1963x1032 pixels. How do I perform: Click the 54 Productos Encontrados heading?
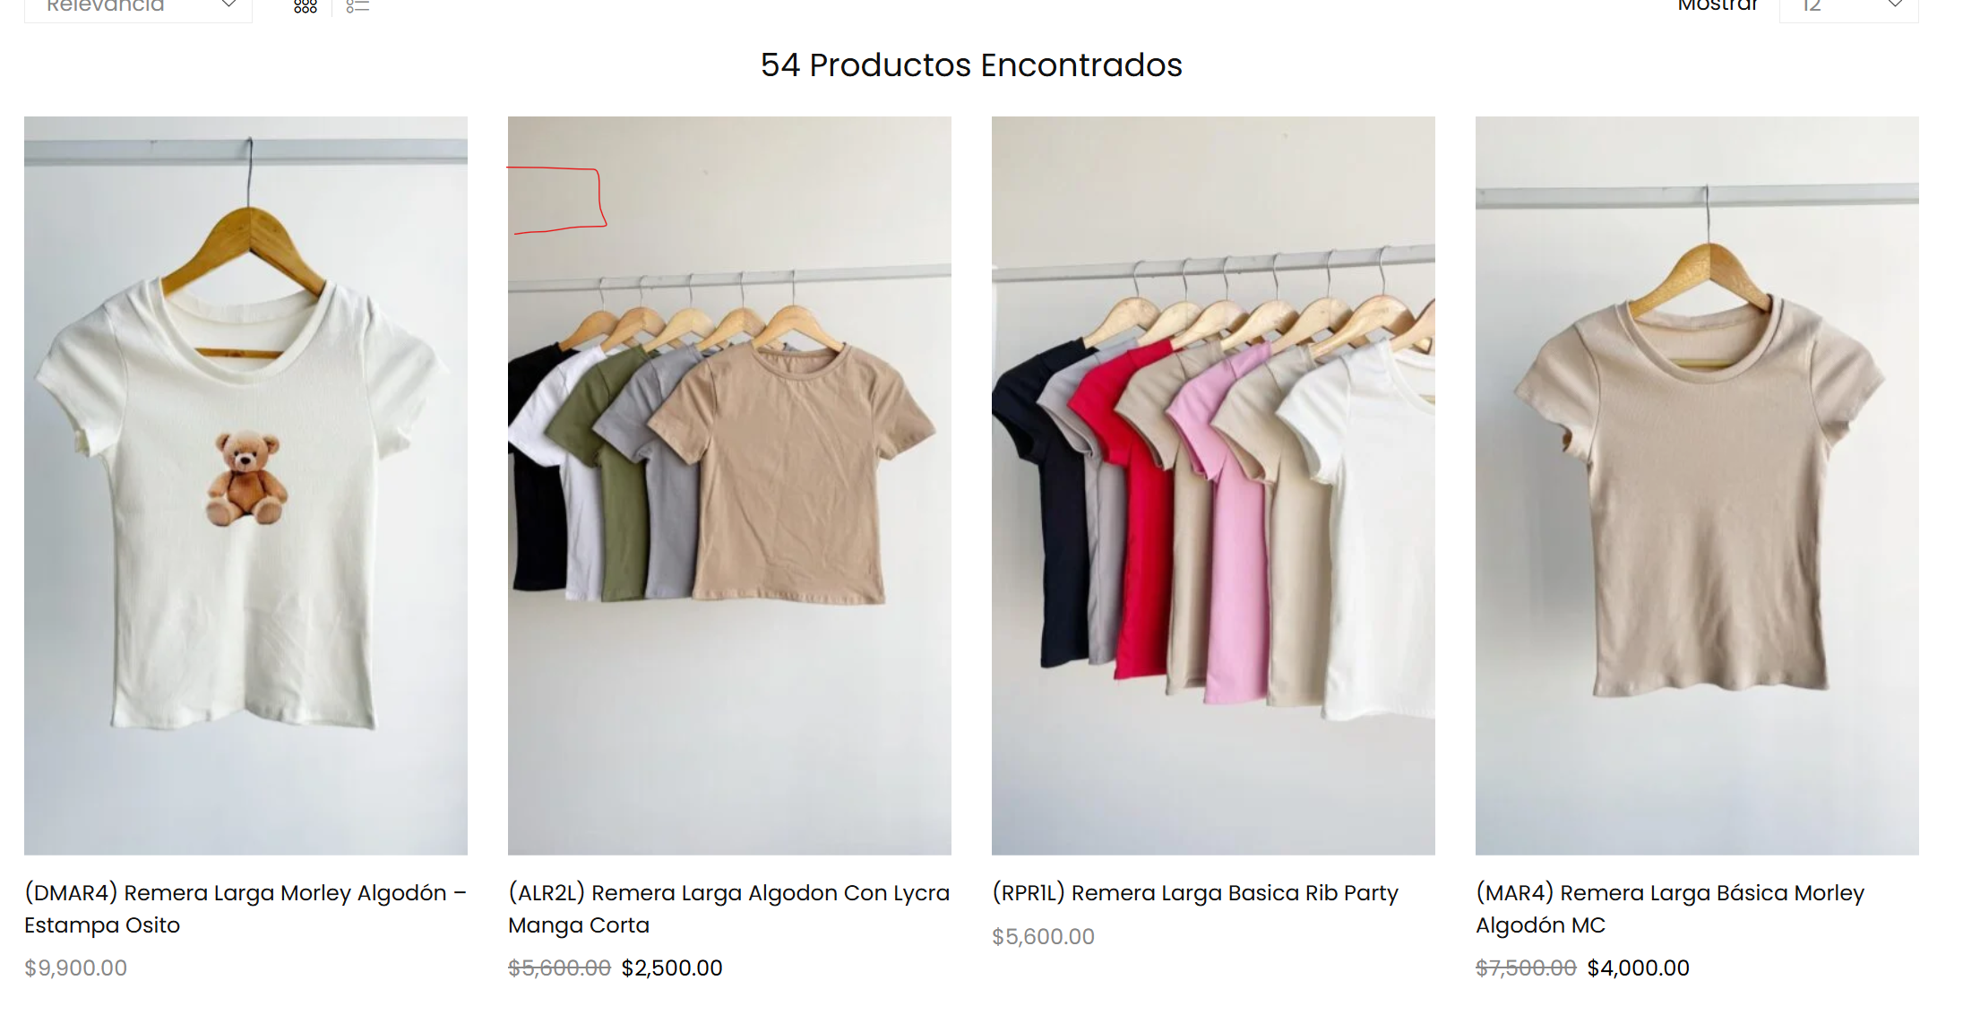pyautogui.click(x=971, y=64)
